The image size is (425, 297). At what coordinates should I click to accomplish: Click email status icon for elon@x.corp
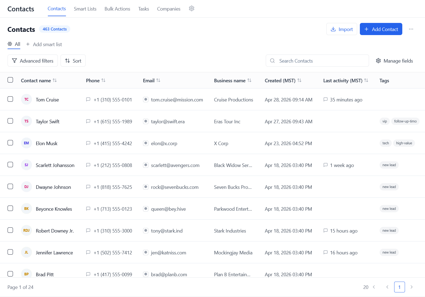point(146,143)
